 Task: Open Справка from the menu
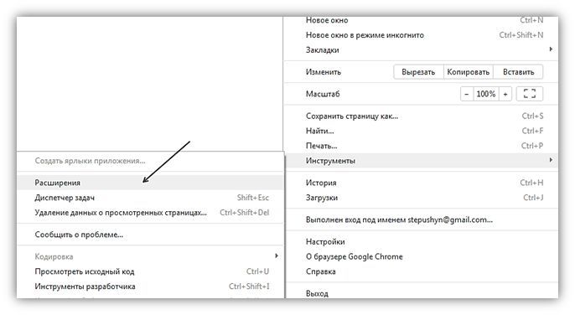point(421,271)
